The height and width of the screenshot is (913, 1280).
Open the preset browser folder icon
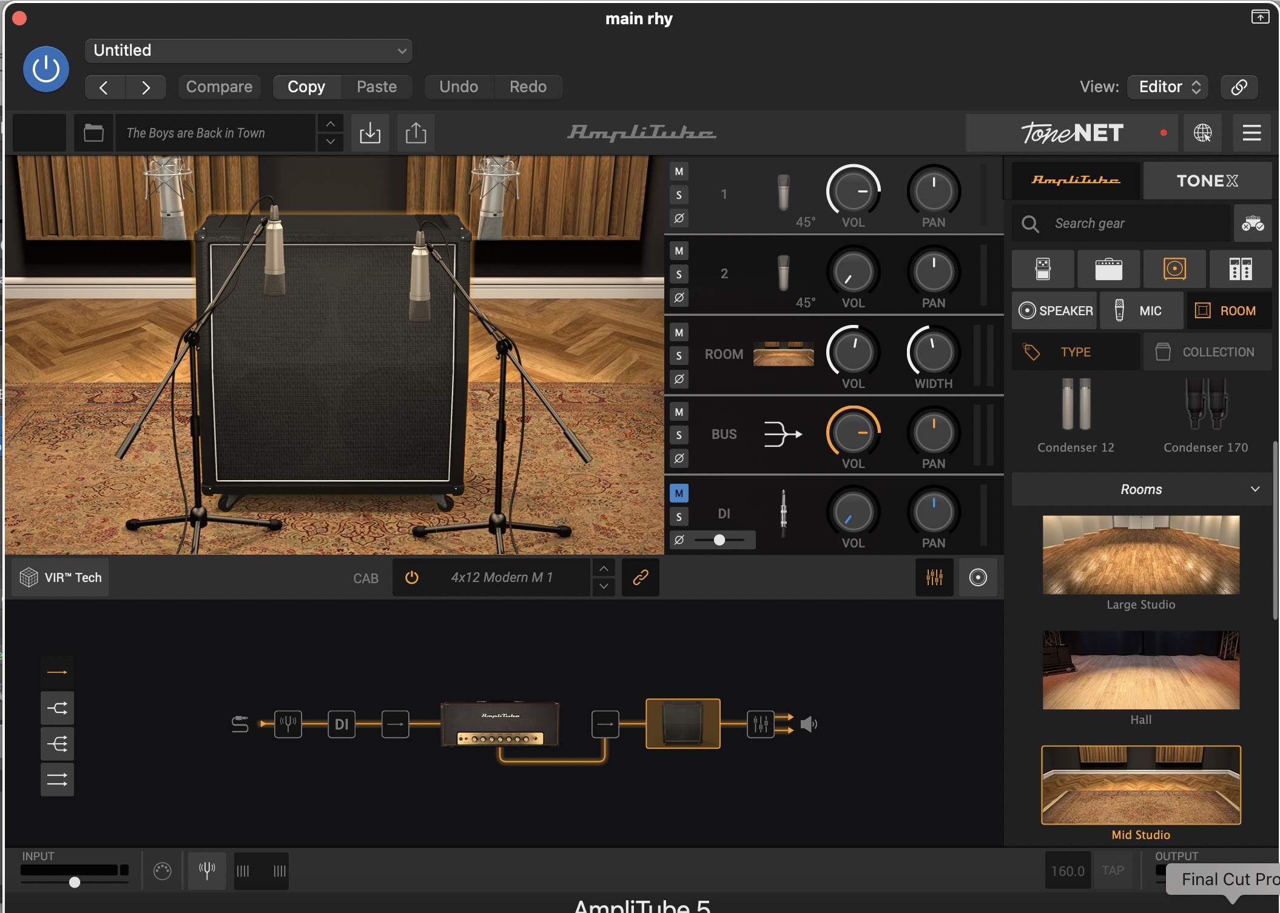[93, 133]
